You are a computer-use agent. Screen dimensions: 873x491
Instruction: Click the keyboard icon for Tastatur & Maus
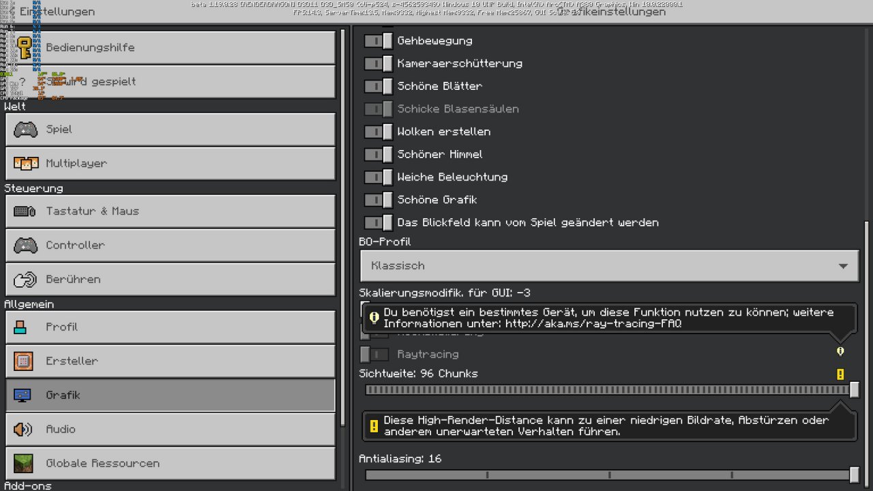(x=25, y=211)
